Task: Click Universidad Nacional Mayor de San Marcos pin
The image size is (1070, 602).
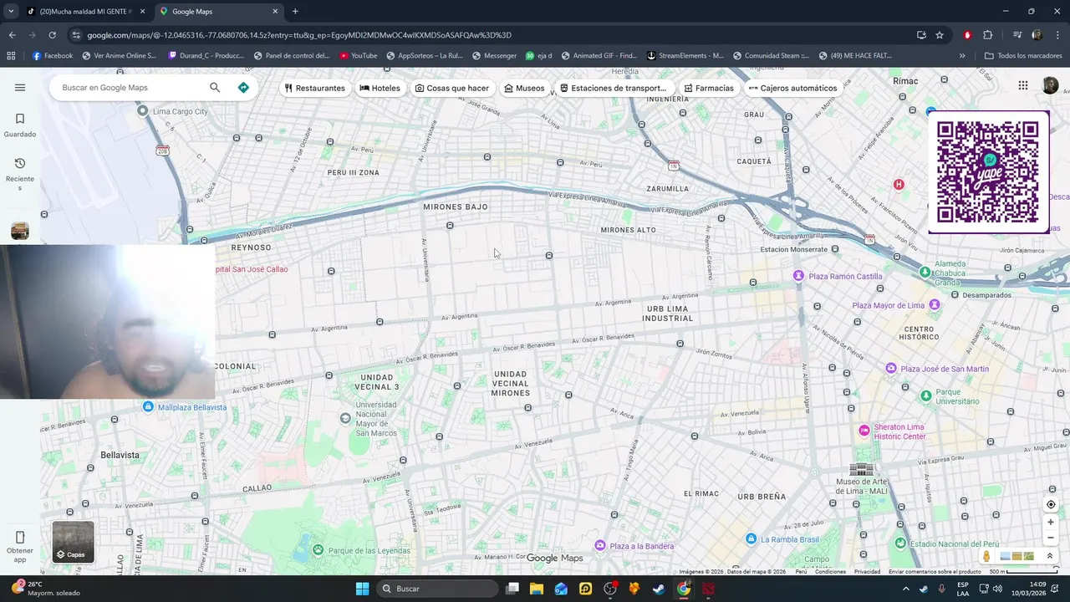Action: (x=345, y=418)
